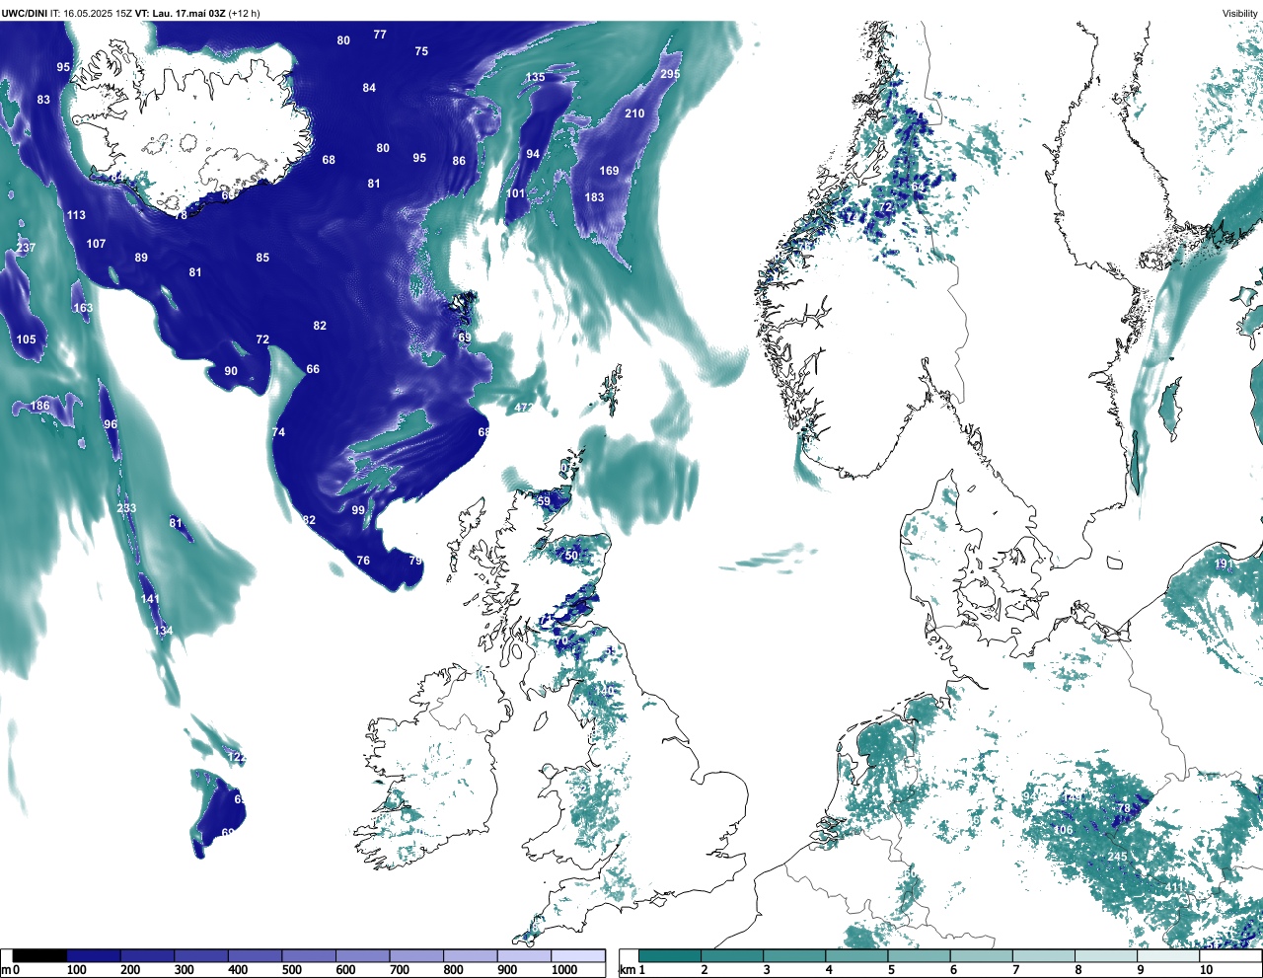Click the 1000 label on the metre scale
The height and width of the screenshot is (978, 1263).
point(564,970)
